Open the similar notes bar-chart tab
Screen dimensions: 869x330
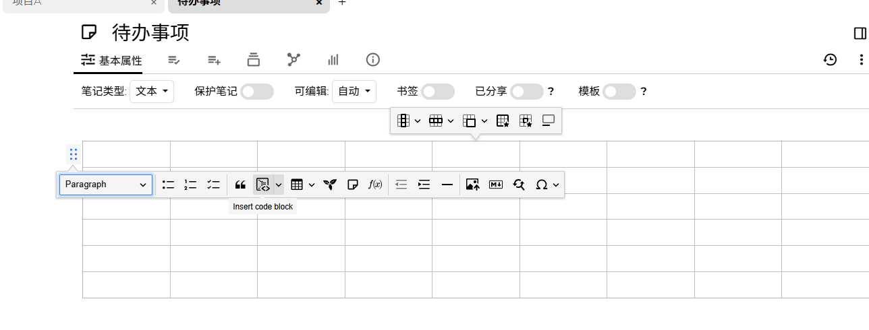333,60
